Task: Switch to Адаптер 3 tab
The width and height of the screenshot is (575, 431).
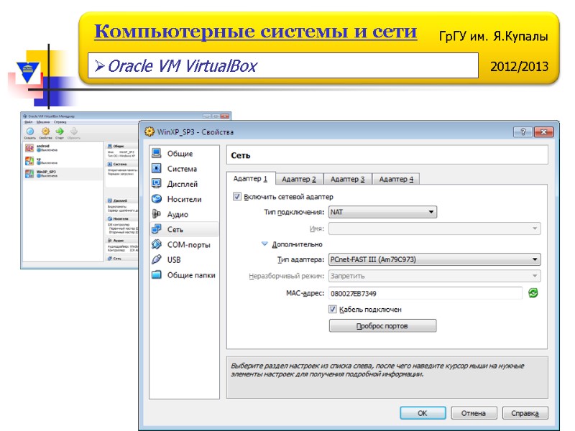Action: [x=347, y=179]
